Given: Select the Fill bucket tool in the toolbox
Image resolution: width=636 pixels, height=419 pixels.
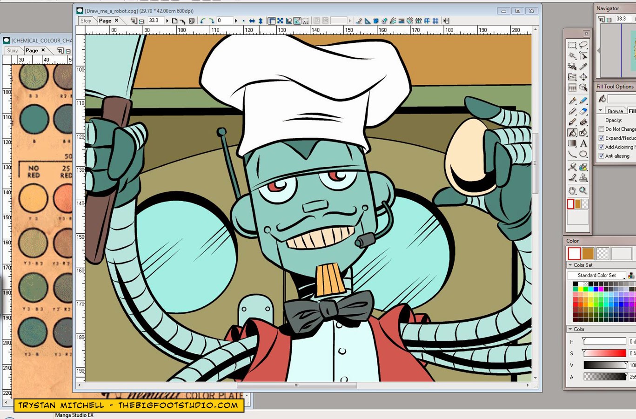Looking at the screenshot, I should (x=572, y=133).
